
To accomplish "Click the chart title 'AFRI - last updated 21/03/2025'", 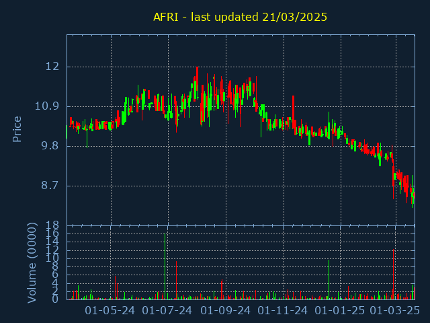I will [240, 17].
